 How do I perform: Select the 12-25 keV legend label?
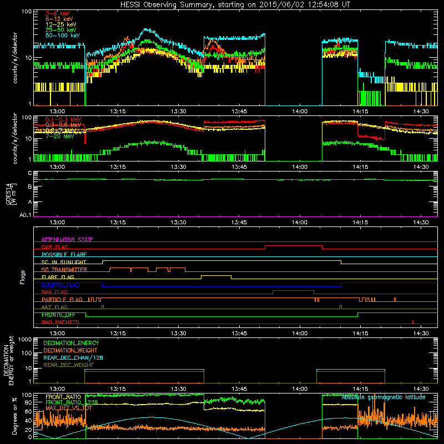60,24
